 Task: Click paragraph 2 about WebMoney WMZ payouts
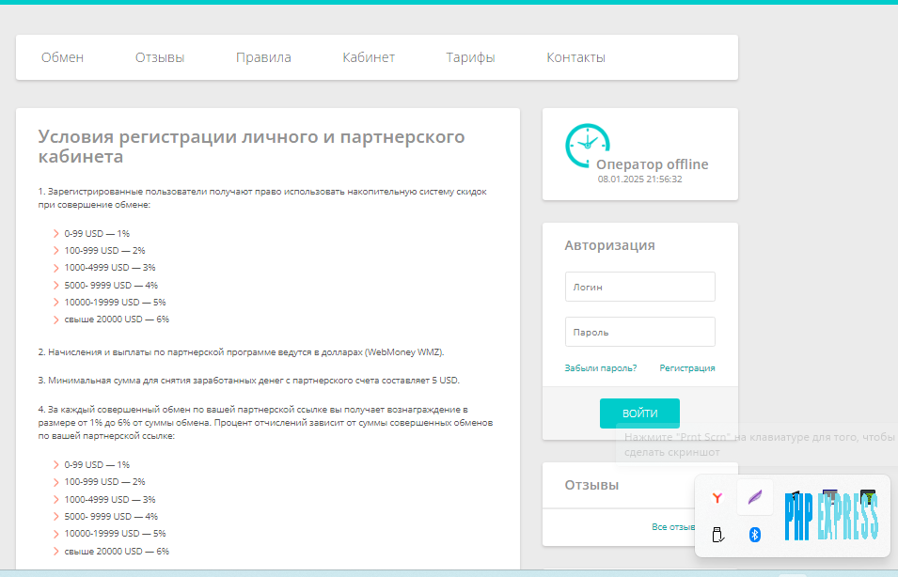241,352
